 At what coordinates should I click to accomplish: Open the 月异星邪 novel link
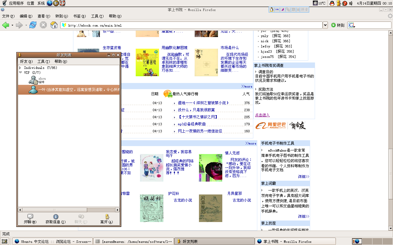tap(234, 194)
